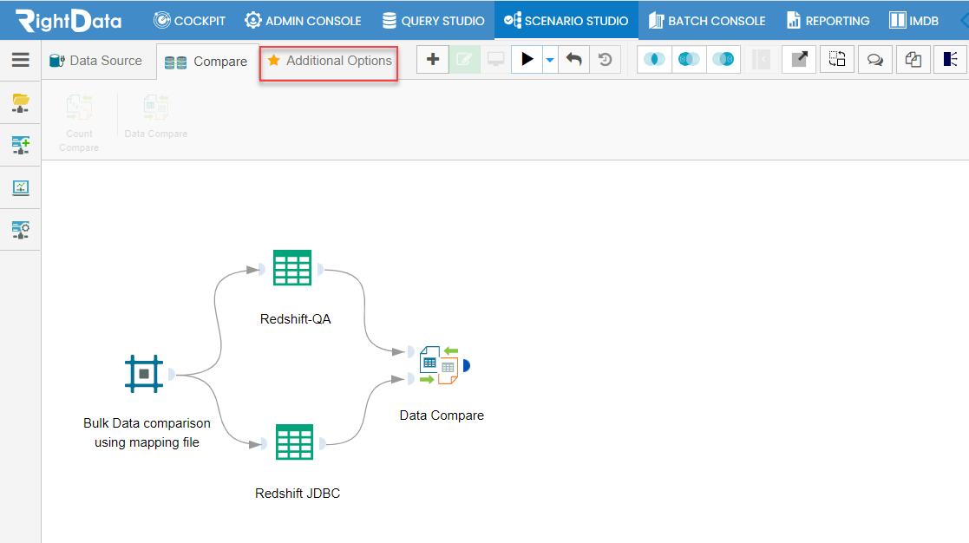This screenshot has width=969, height=543.
Task: Run the scenario with the play button
Action: [528, 59]
